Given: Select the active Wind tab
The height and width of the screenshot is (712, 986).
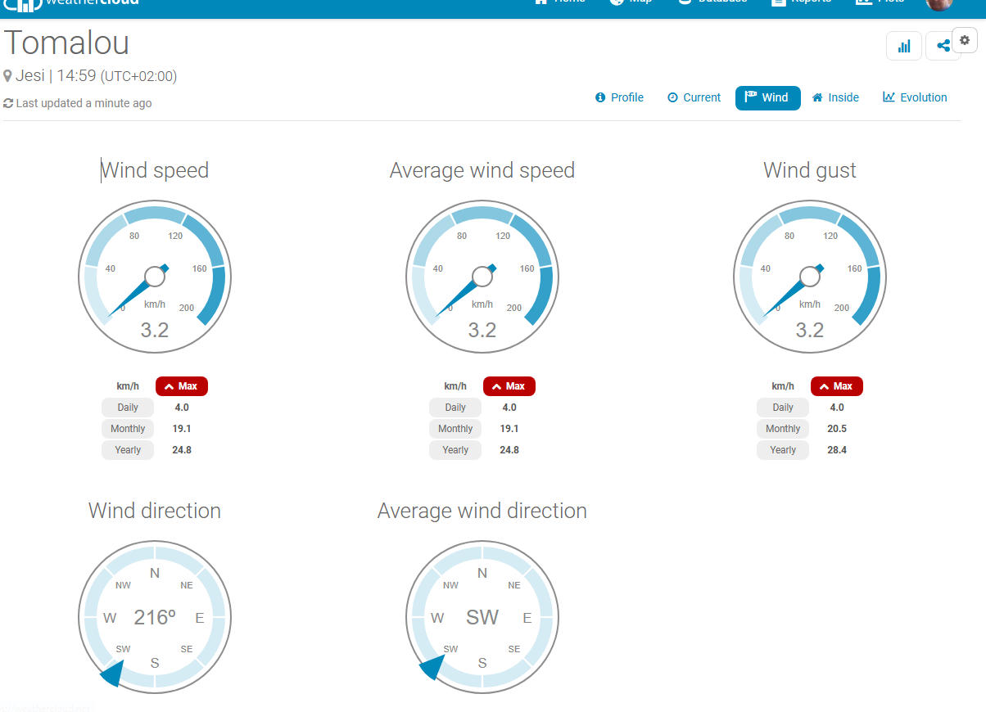Looking at the screenshot, I should coord(767,97).
